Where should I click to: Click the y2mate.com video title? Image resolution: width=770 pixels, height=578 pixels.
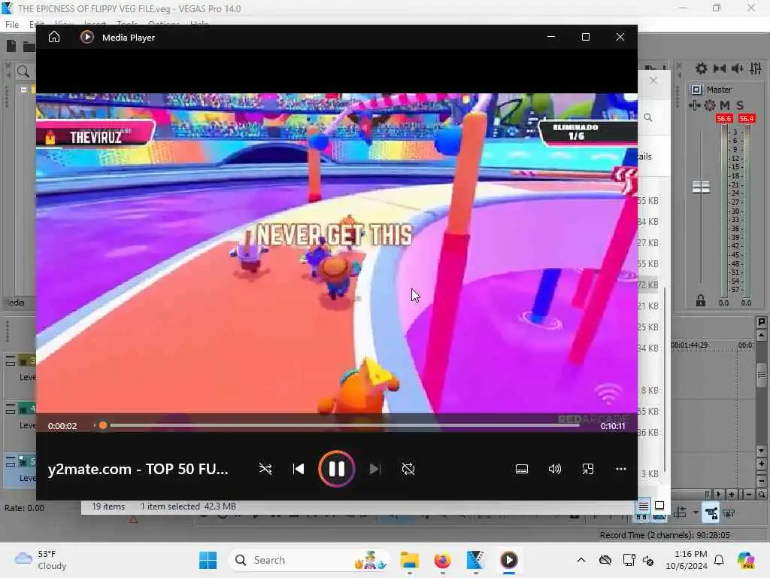click(138, 469)
